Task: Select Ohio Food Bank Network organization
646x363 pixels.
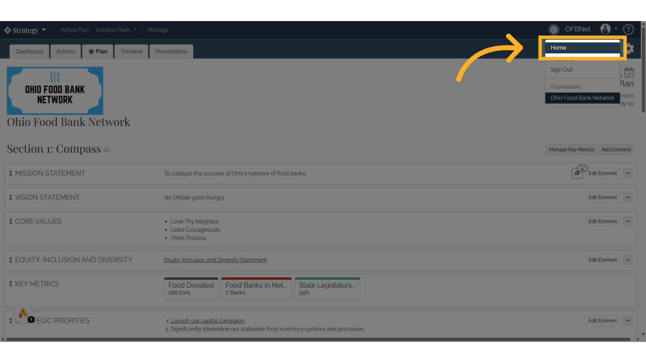Action: pos(582,98)
